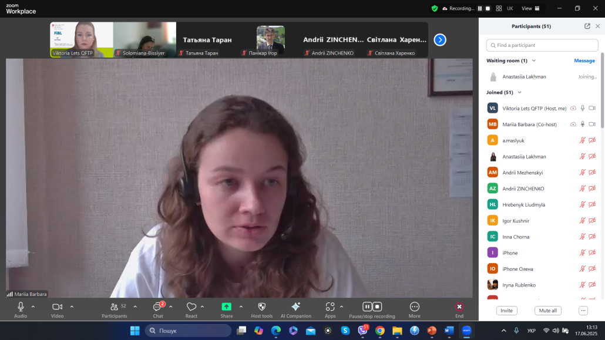Click the green encryption shield icon
Viewport: 605px width, 340px height.
click(435, 9)
